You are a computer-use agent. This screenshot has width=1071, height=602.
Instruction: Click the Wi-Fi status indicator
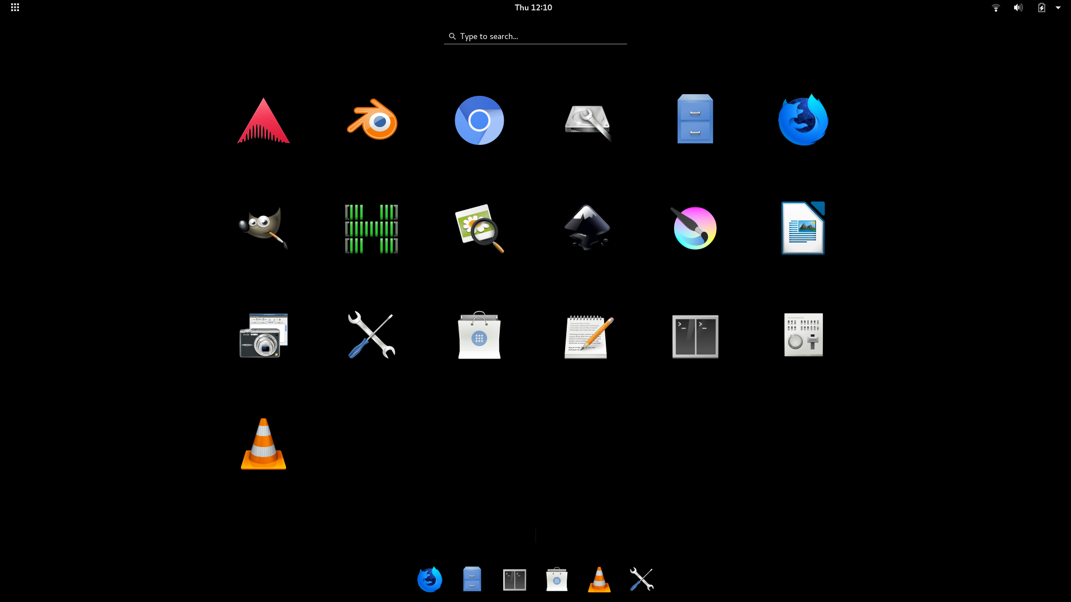tap(996, 7)
